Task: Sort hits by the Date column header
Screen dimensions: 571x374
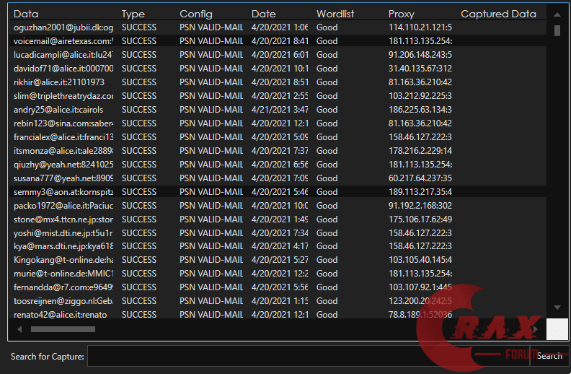Action: click(x=263, y=14)
